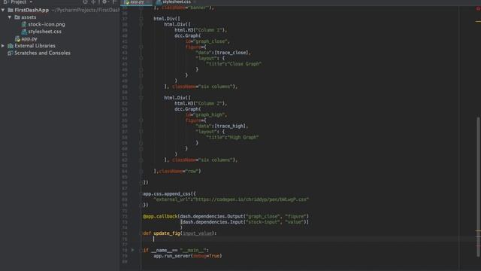The image size is (481, 271).
Task: Click the assets folder icon
Action: pos(17,17)
